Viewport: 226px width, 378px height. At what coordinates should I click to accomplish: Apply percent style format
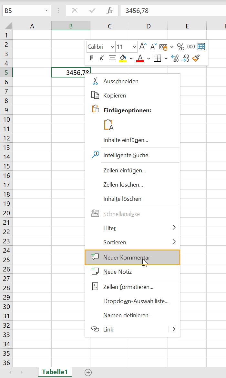(x=181, y=47)
